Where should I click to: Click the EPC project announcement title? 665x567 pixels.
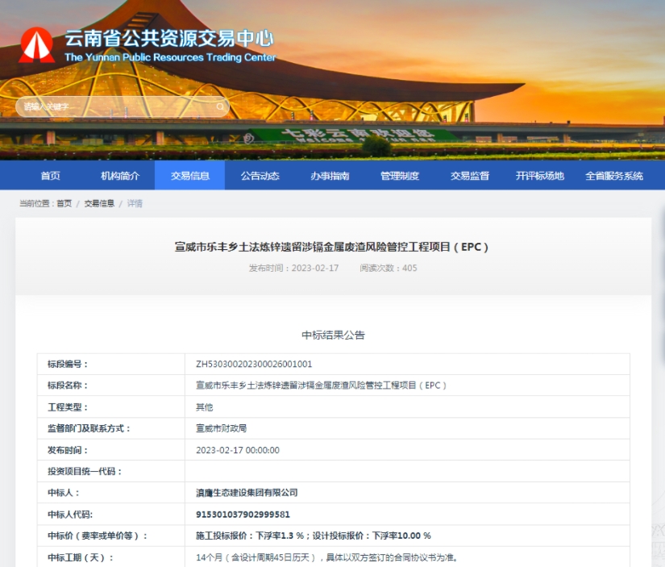pos(332,246)
